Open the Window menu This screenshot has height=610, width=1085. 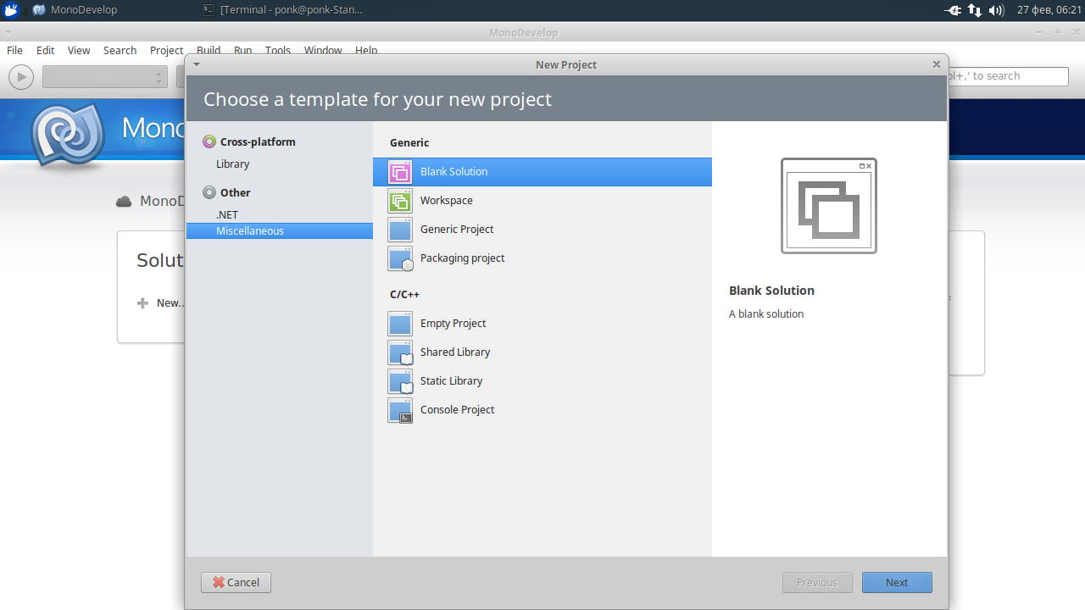pyautogui.click(x=323, y=50)
